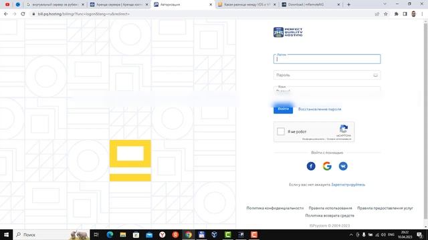The height and width of the screenshot is (240, 428).
Task: Open the tab search chevron
Action: (x=385, y=5)
